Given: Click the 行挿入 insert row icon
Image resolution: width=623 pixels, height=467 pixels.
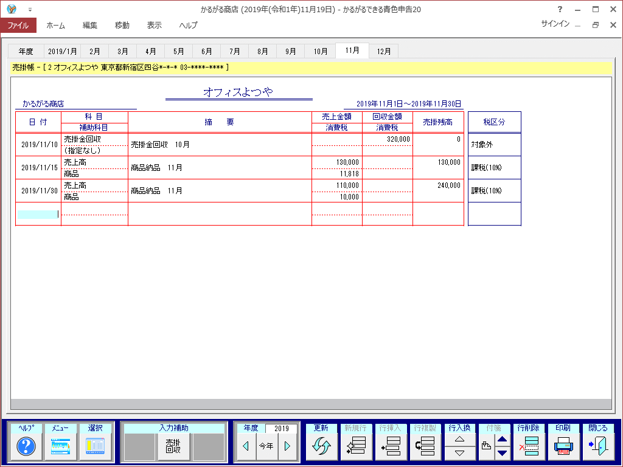Looking at the screenshot, I should [x=391, y=446].
